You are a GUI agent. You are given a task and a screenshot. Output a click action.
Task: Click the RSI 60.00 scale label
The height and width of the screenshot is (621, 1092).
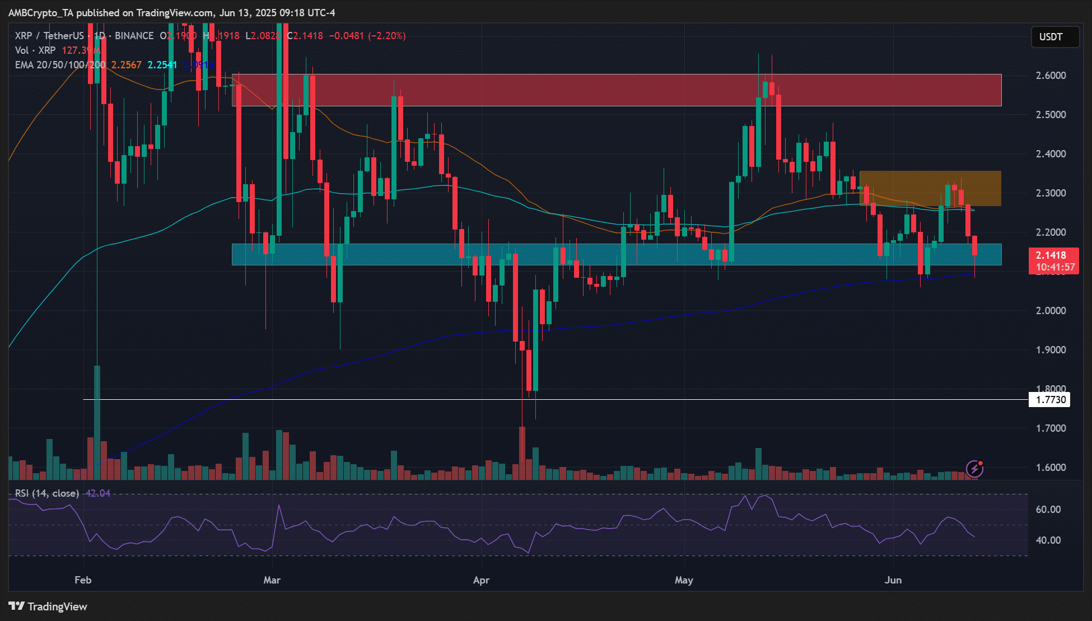[x=1048, y=510]
